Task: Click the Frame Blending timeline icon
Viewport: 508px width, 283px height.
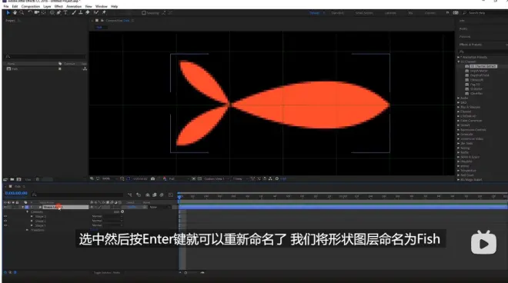Action: click(155, 195)
